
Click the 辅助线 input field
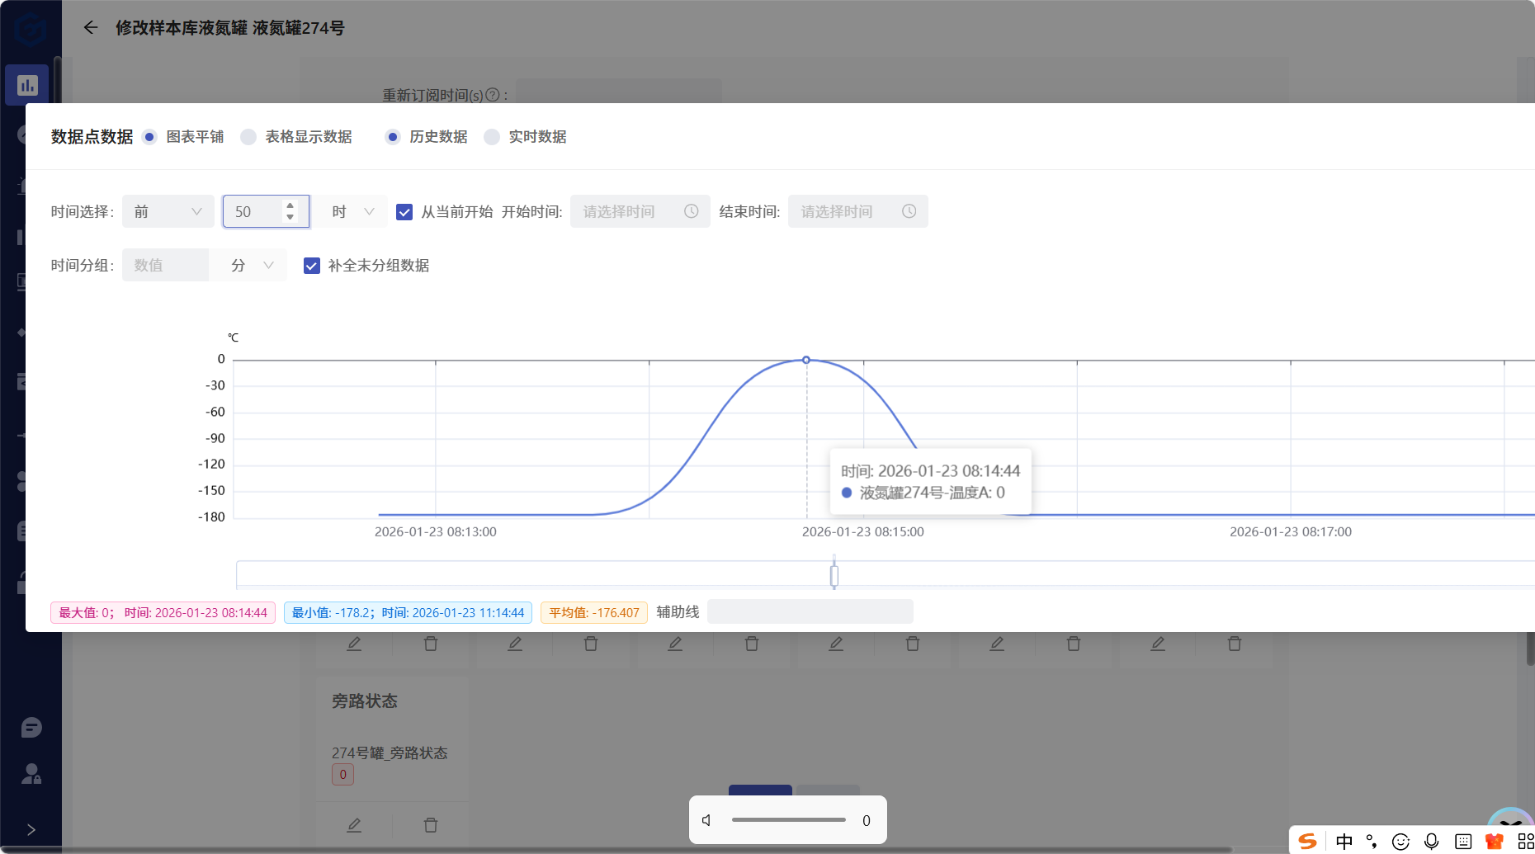(x=810, y=611)
